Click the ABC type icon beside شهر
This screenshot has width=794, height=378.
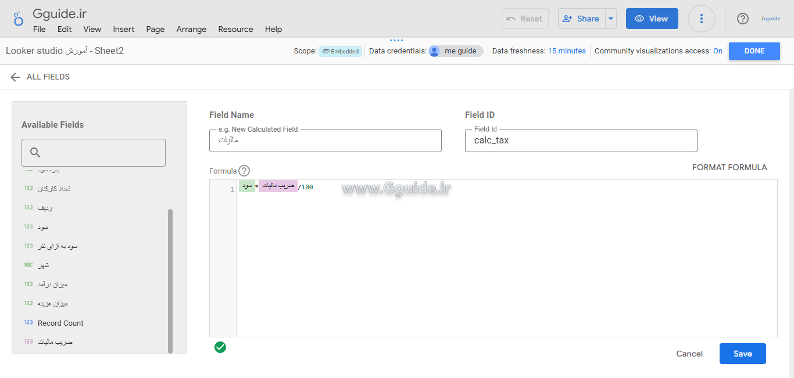point(28,265)
